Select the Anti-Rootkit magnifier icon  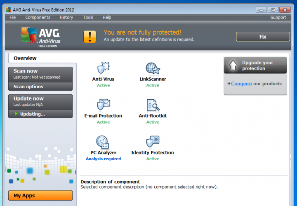tap(153, 105)
